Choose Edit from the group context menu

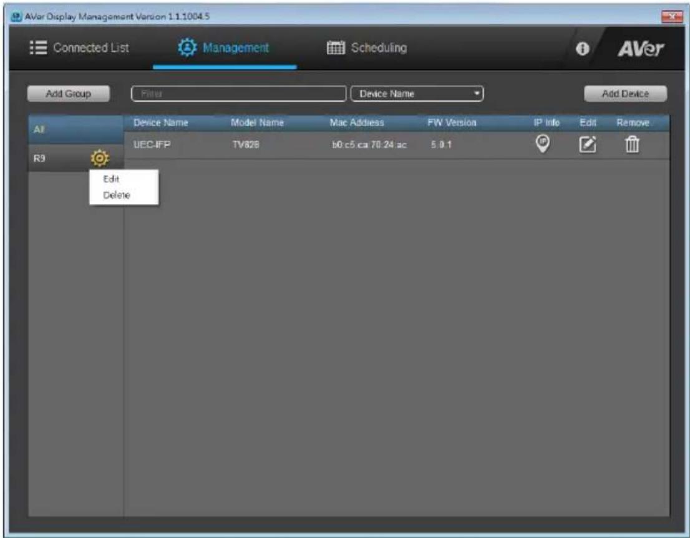111,179
